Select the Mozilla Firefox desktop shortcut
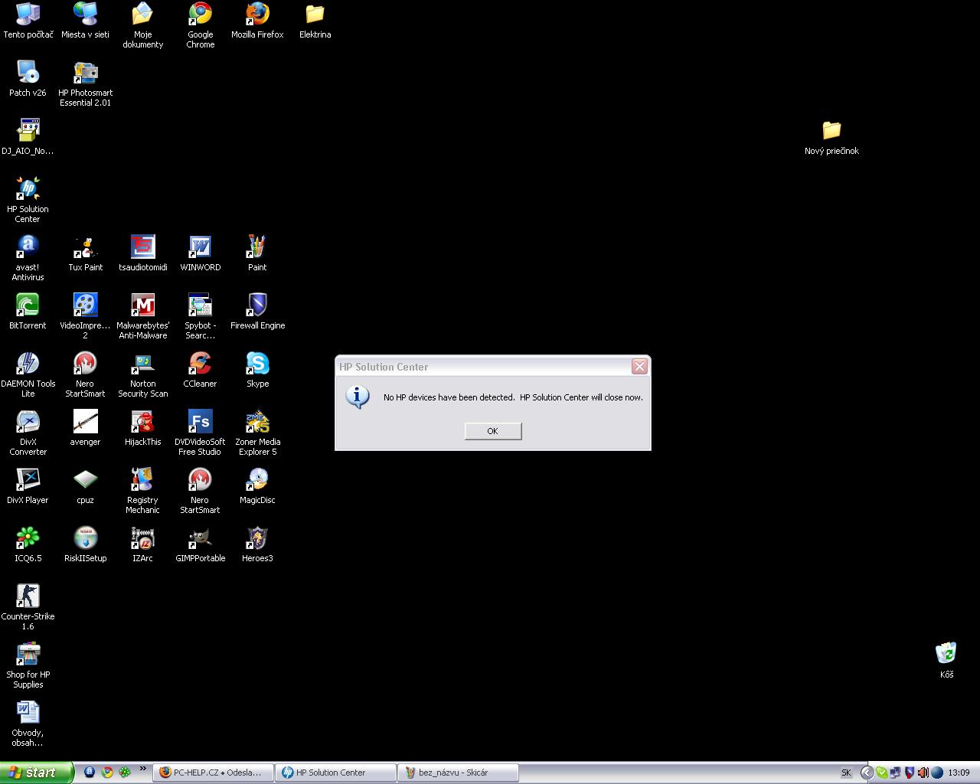This screenshot has height=784, width=980. 257,21
